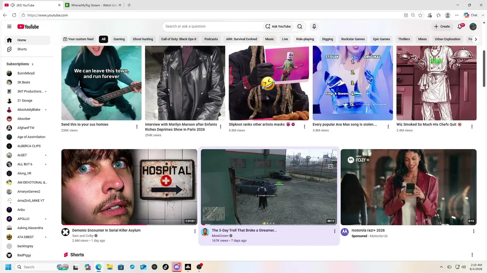Open the Windows Start menu
Image resolution: width=487 pixels, height=273 pixels.
coord(8,267)
